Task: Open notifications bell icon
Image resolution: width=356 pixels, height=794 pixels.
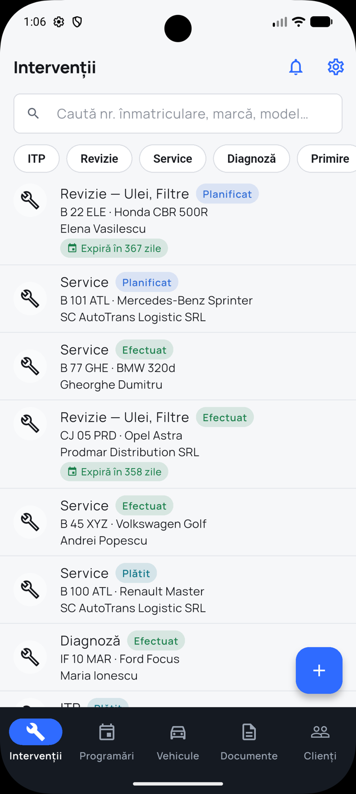Action: tap(296, 67)
